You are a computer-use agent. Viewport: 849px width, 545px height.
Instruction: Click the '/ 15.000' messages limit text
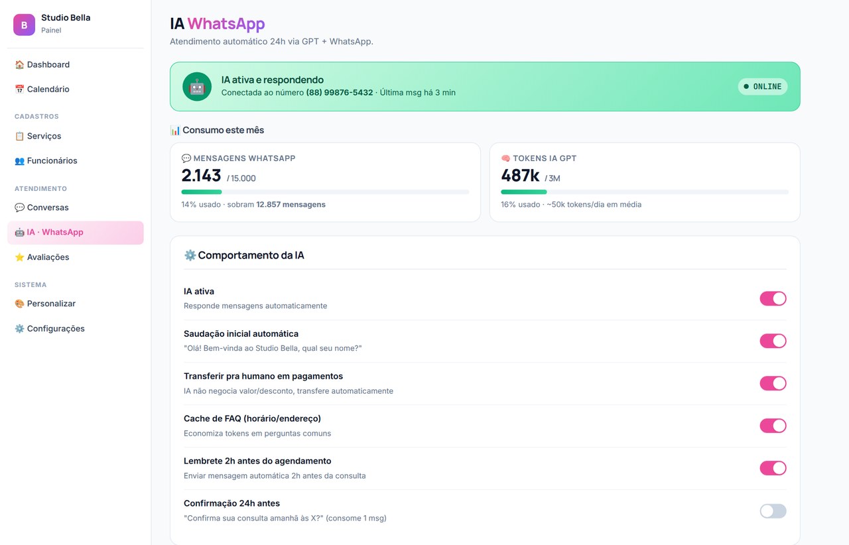point(241,178)
